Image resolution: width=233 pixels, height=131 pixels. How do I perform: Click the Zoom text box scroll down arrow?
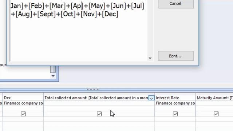point(150,58)
